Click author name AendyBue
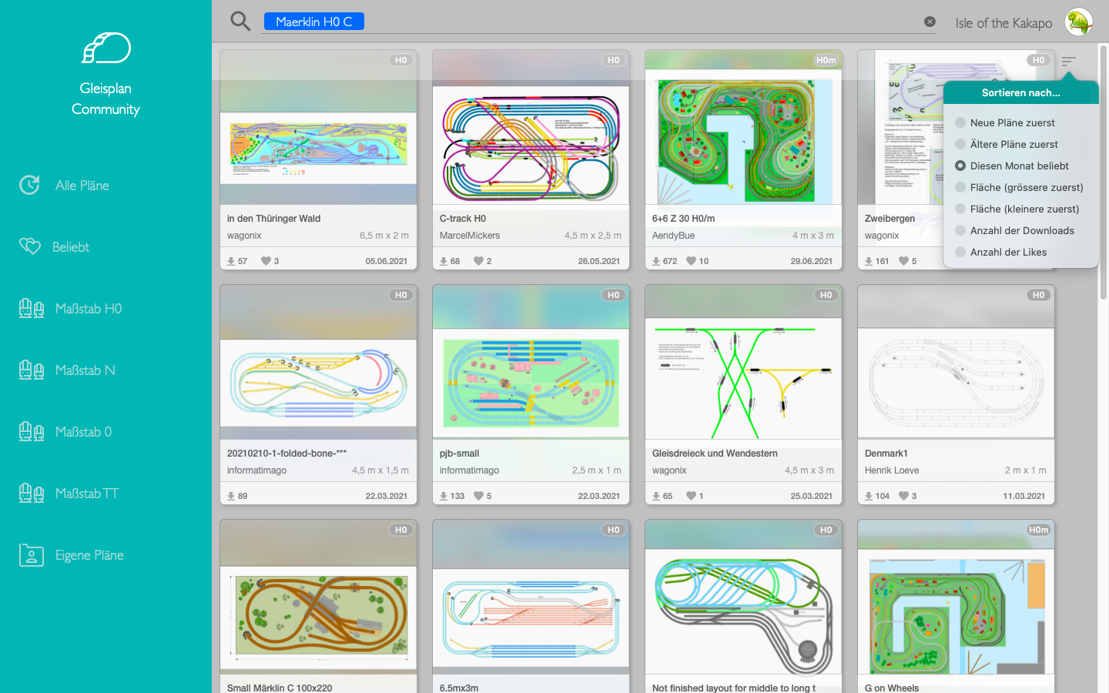This screenshot has height=693, width=1109. 673,236
